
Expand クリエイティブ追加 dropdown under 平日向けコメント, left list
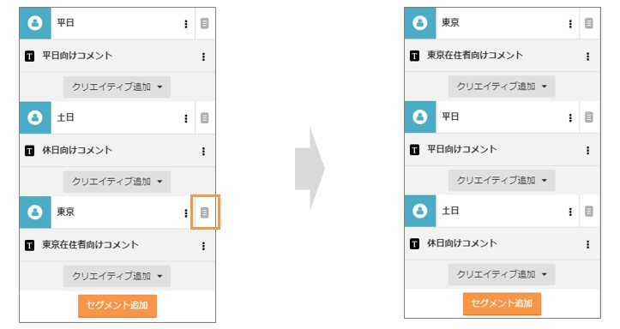click(117, 87)
